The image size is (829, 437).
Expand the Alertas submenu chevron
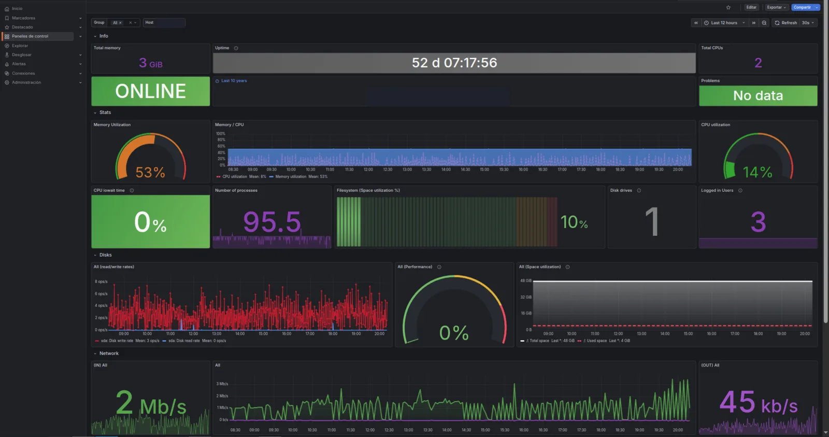pos(80,64)
